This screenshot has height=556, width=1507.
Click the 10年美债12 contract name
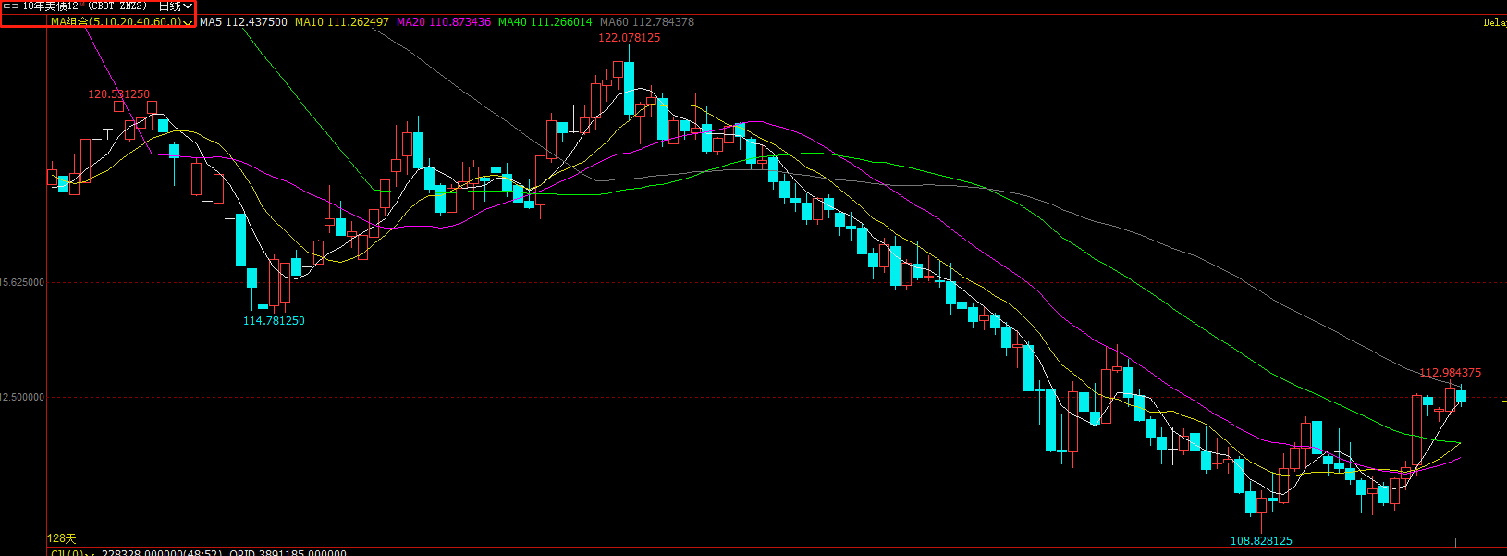click(x=51, y=6)
